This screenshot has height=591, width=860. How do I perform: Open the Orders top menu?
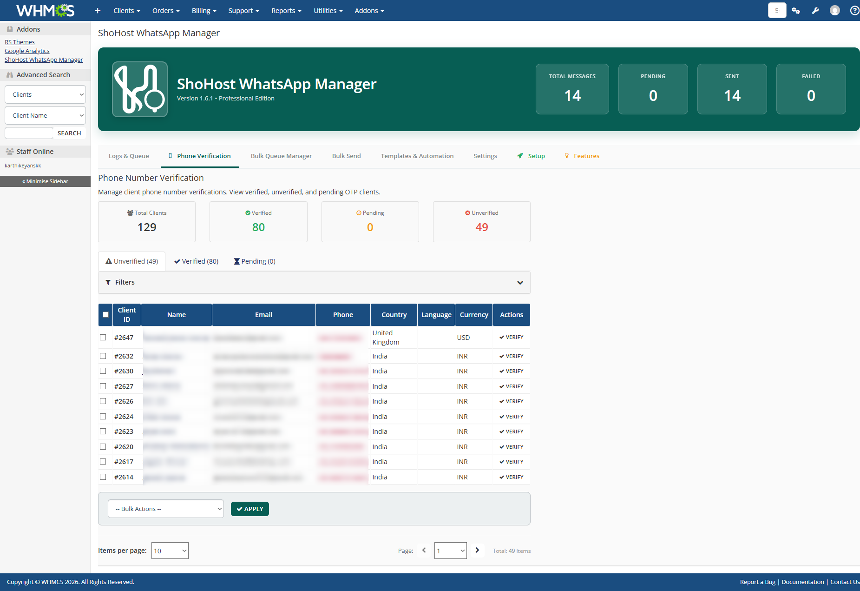[x=166, y=11]
